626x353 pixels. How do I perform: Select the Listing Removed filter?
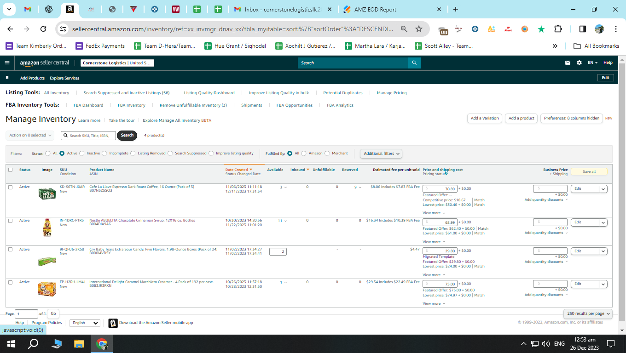tap(133, 154)
